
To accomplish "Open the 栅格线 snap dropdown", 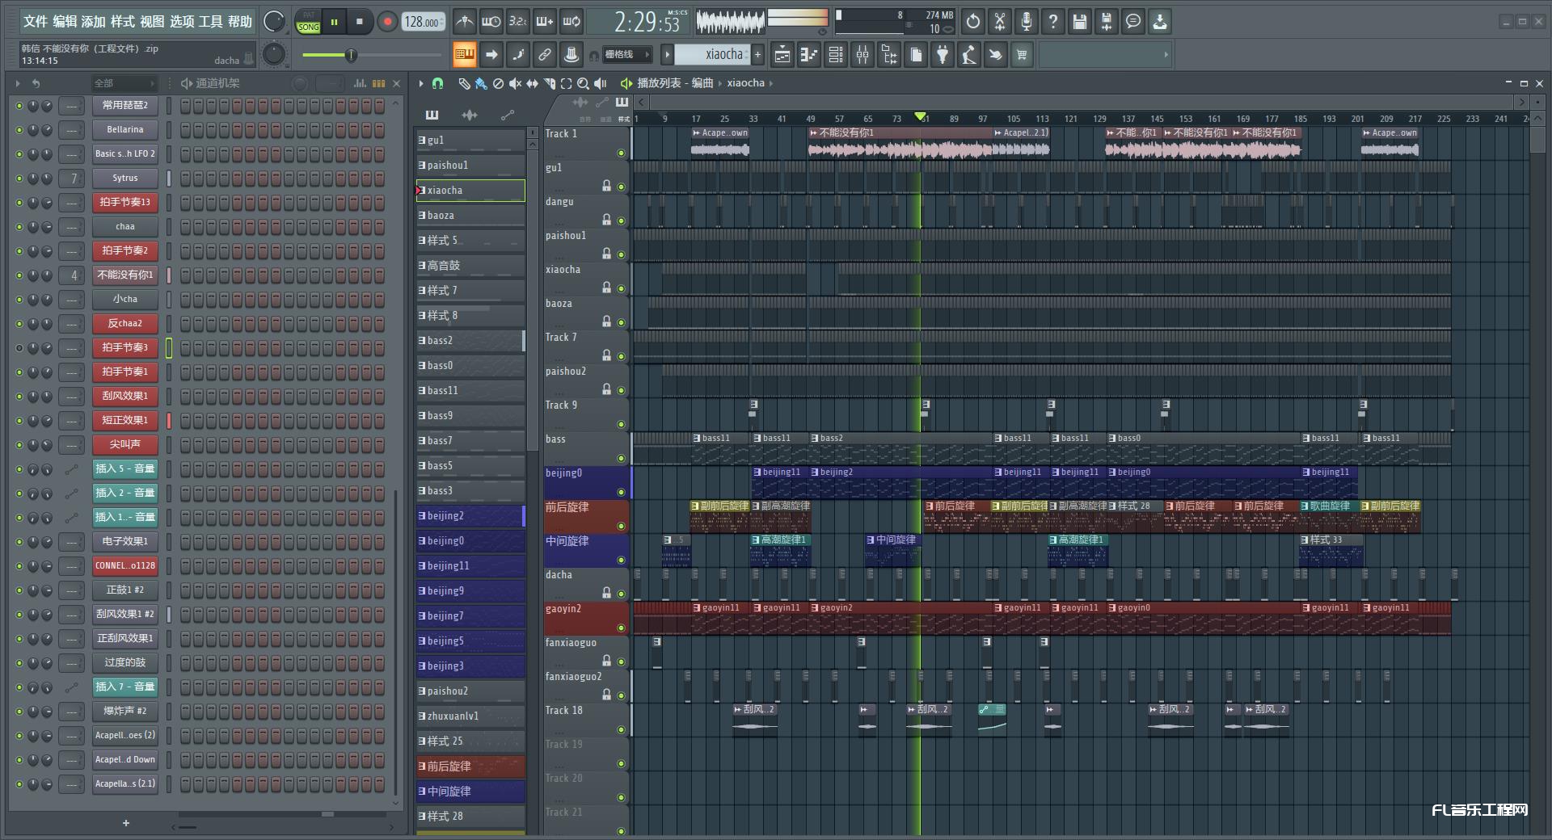I will 627,55.
